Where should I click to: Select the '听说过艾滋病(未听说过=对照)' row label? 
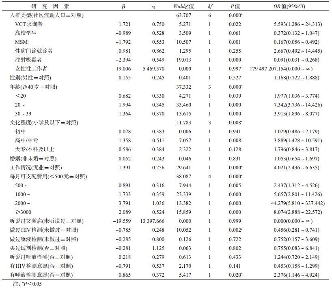click(47, 221)
